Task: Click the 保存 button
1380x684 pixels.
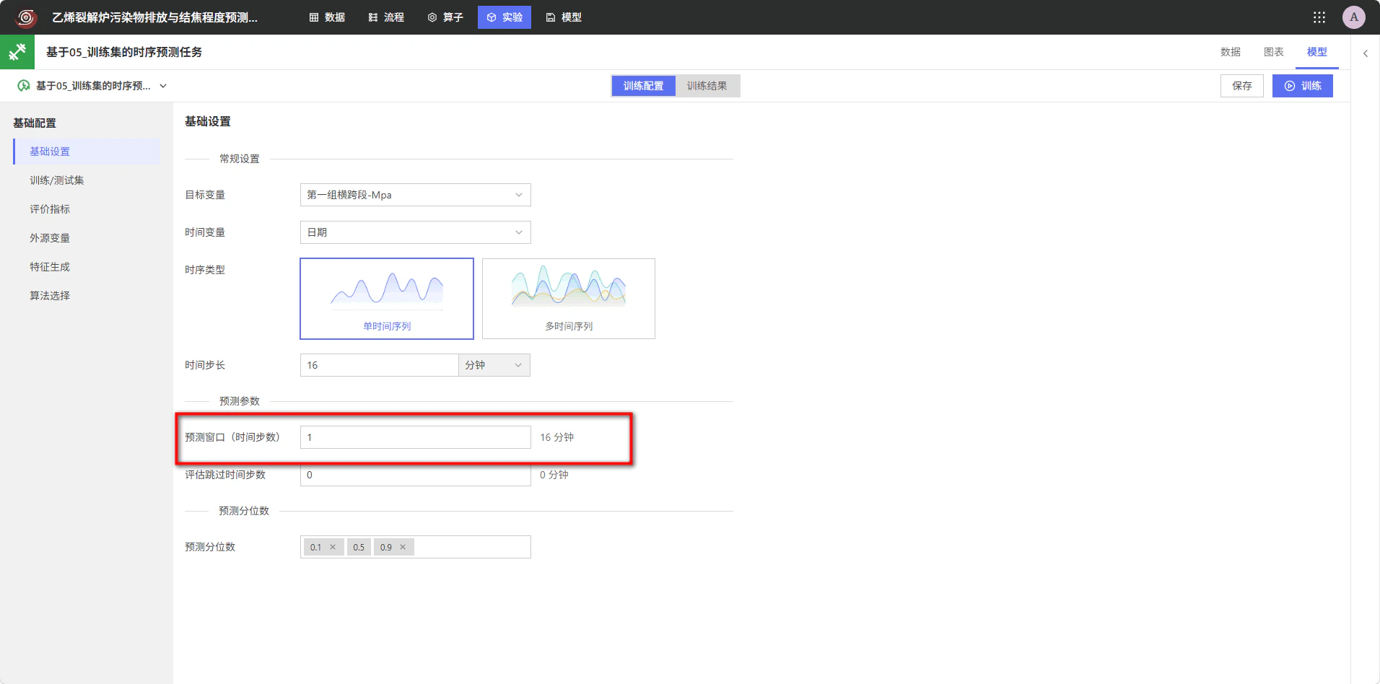Action: 1241,86
